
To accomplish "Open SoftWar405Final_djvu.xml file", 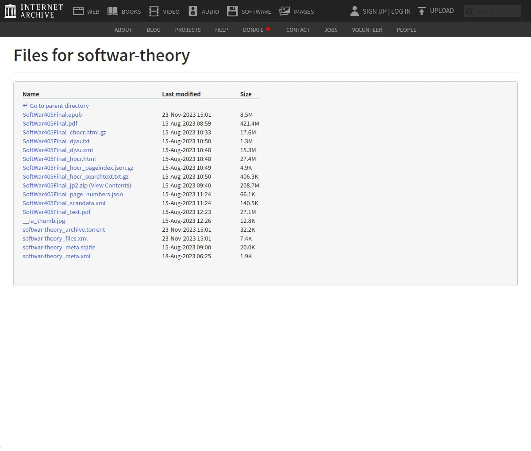I will [x=58, y=150].
